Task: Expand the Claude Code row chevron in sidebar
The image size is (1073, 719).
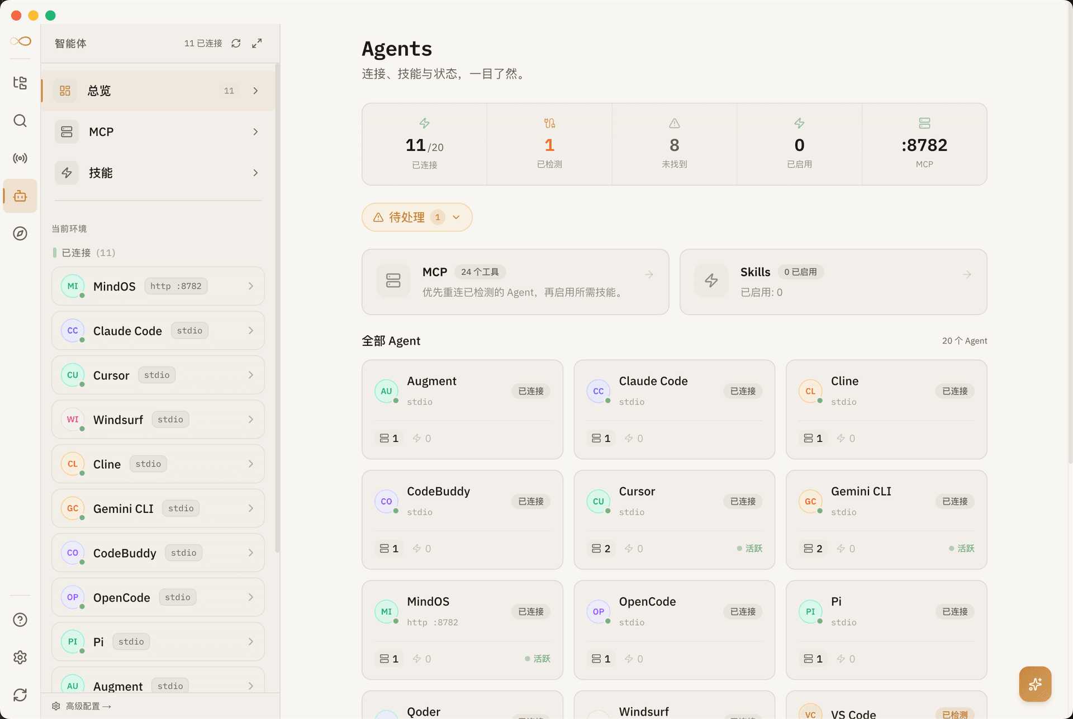Action: pyautogui.click(x=251, y=331)
